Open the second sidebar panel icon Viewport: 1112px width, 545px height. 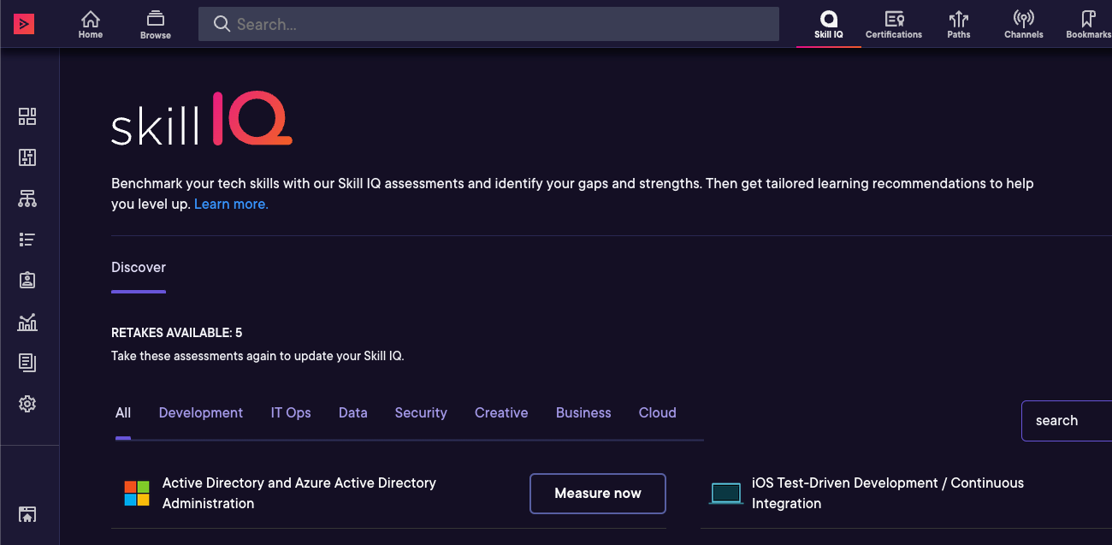pos(27,157)
